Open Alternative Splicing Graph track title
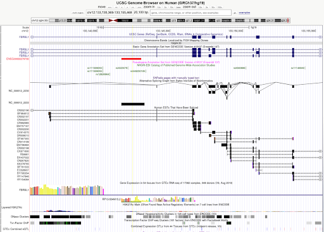 pos(176,81)
